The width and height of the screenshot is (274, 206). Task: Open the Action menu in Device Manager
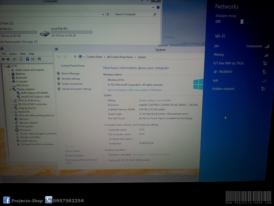pyautogui.click(x=13, y=54)
